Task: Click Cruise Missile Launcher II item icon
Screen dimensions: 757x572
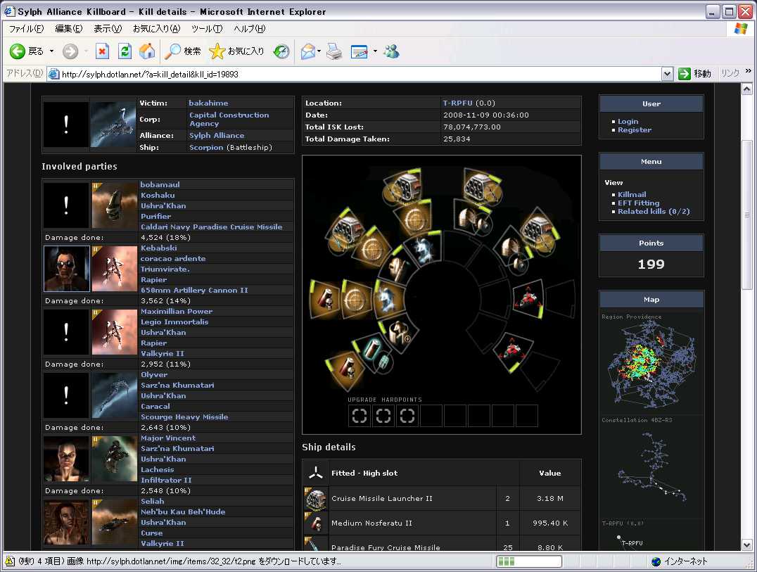Action: (316, 499)
